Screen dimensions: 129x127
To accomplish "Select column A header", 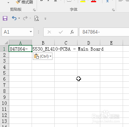I will (x=21, y=43).
